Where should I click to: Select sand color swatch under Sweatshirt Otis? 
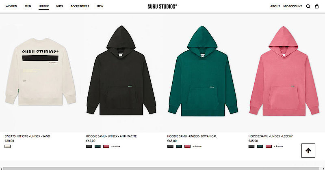click(x=7, y=146)
